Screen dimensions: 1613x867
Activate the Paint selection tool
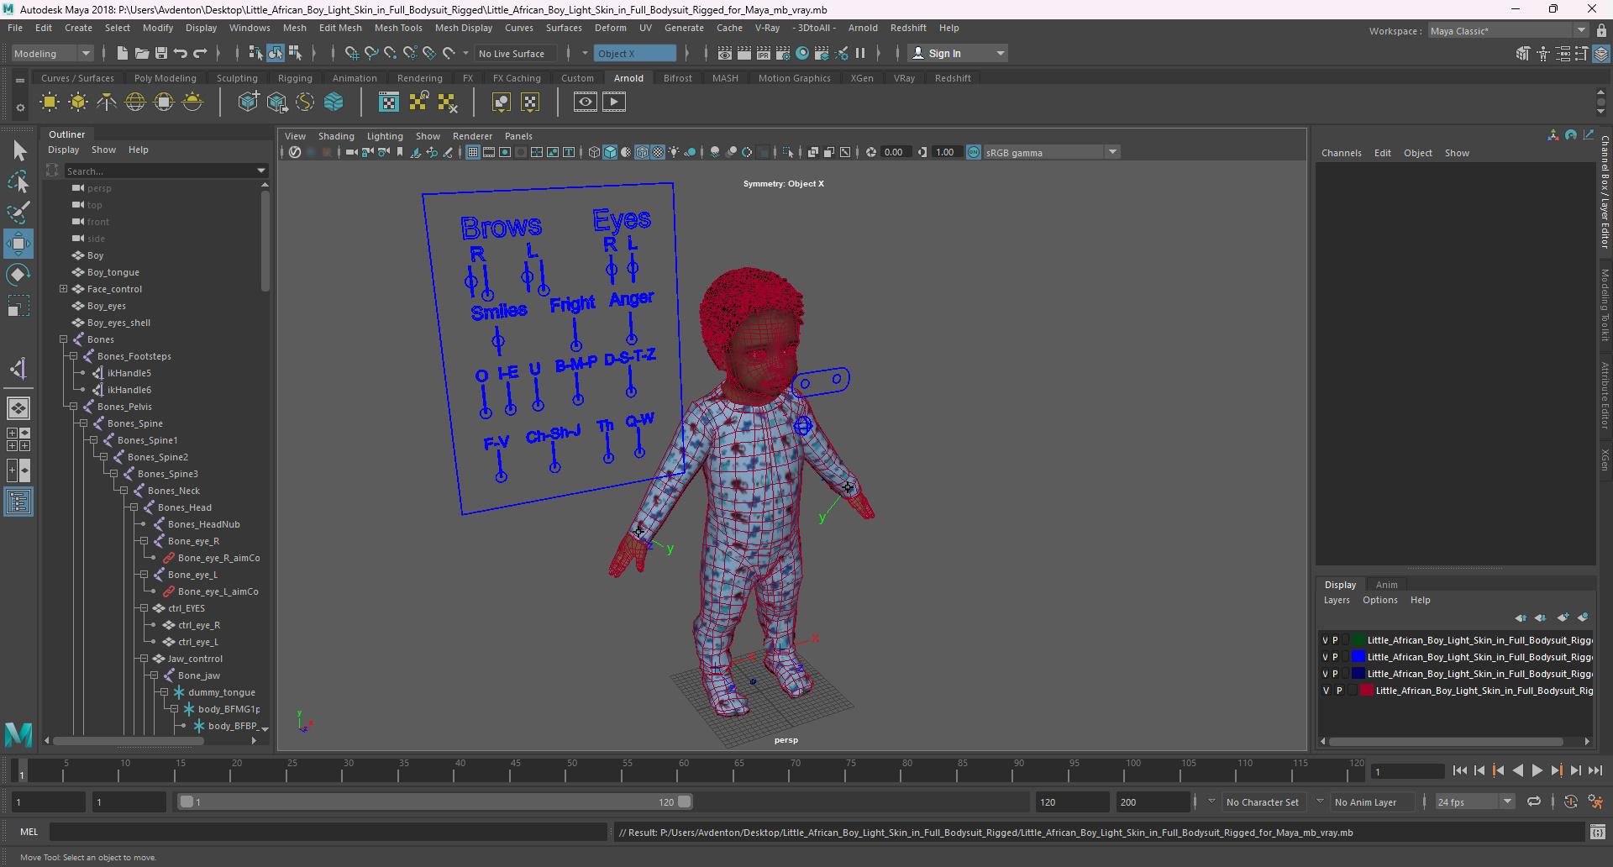click(x=18, y=212)
